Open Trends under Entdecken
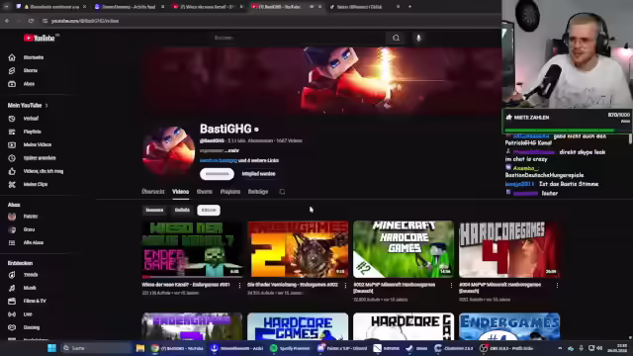 point(31,275)
